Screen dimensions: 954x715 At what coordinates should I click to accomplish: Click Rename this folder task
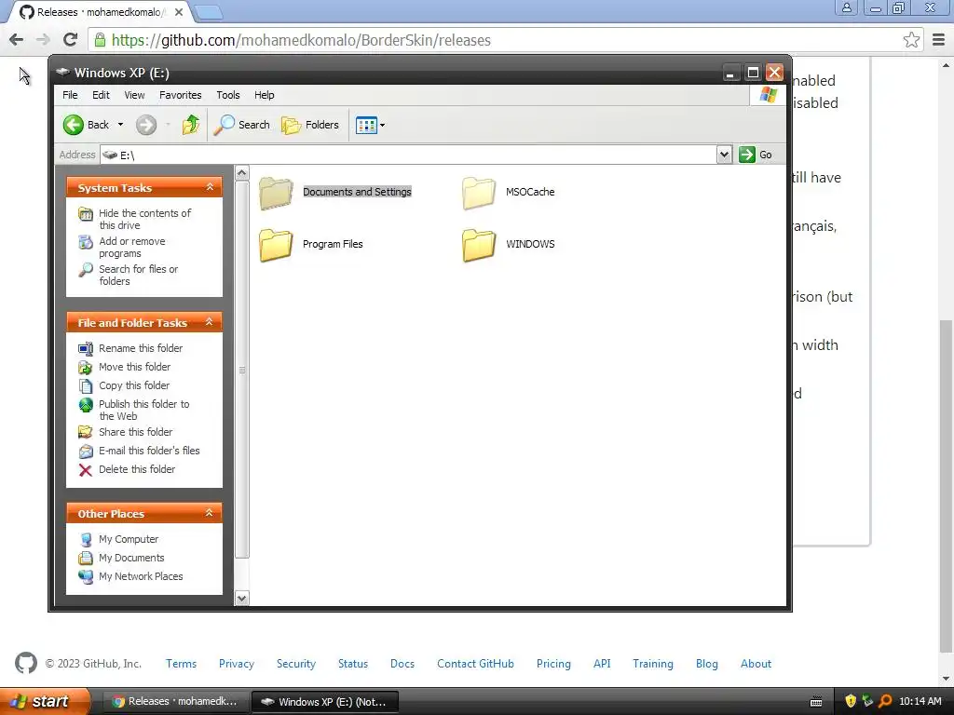[x=141, y=348]
